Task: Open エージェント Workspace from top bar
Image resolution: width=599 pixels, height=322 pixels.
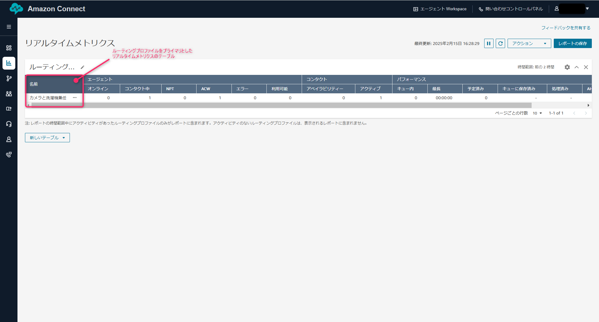Action: click(x=440, y=9)
